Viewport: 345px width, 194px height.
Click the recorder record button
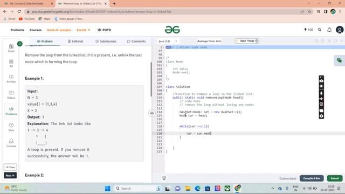(x=321, y=86)
